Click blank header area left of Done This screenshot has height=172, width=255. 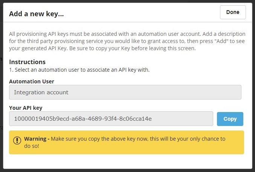pyautogui.click(x=142, y=12)
